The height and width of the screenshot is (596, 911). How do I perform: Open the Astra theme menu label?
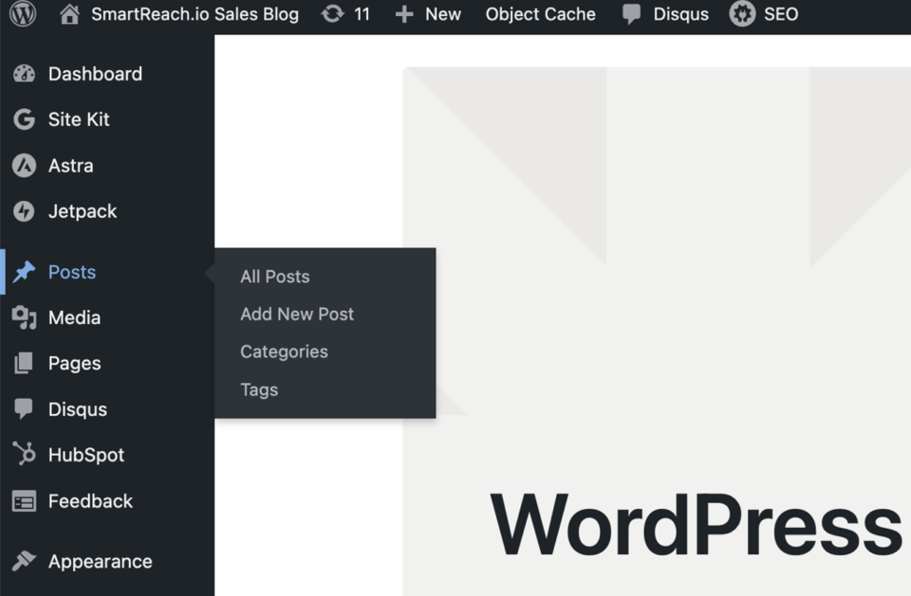pyautogui.click(x=71, y=166)
